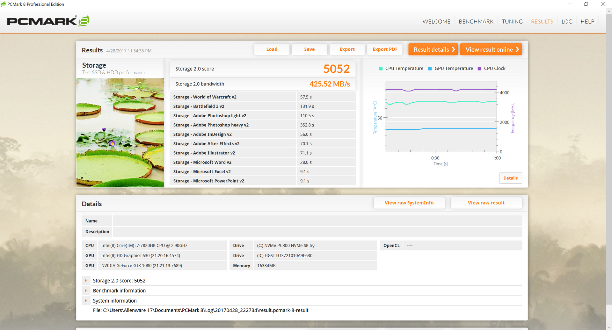Image resolution: width=612 pixels, height=330 pixels.
Task: Click the PCMark app icon in title bar
Action: point(4,4)
